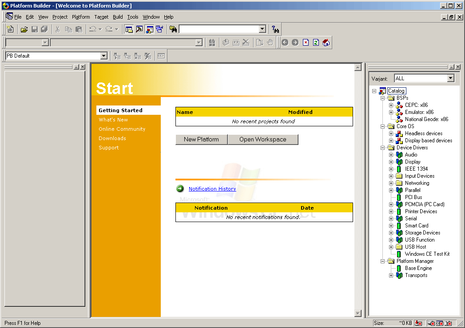Click the Cut scissors icon

(58, 29)
